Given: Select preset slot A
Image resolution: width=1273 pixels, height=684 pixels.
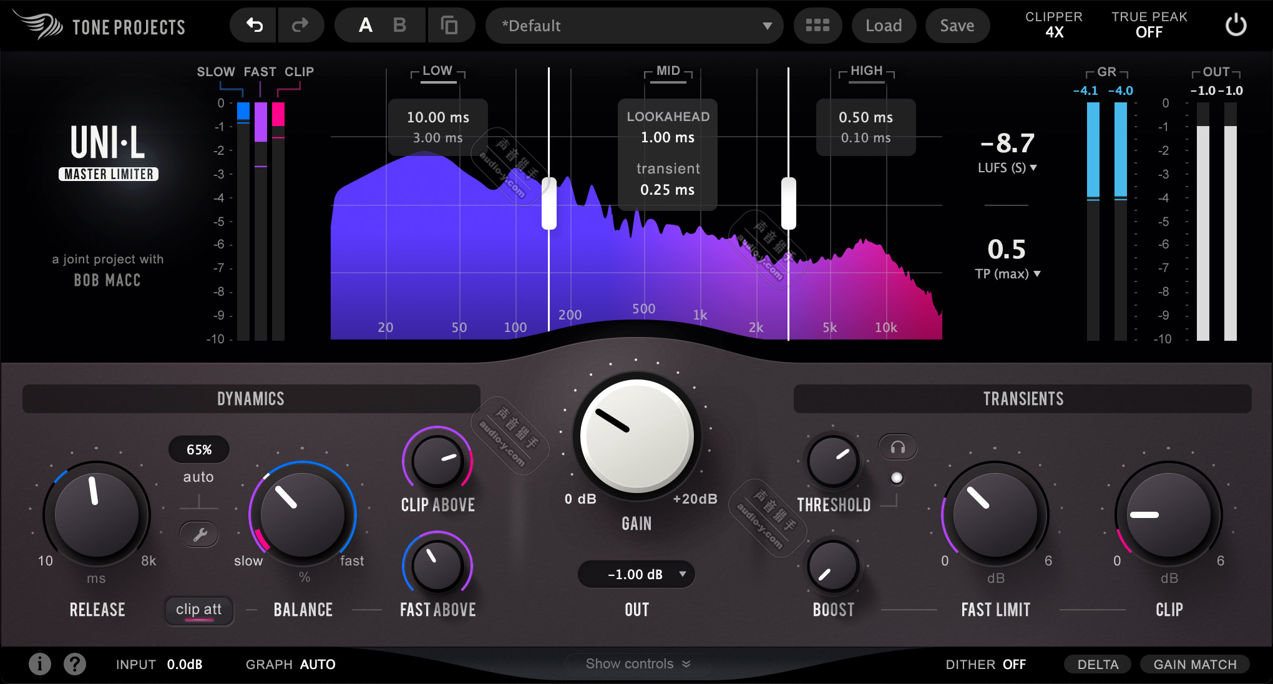Looking at the screenshot, I should [366, 26].
